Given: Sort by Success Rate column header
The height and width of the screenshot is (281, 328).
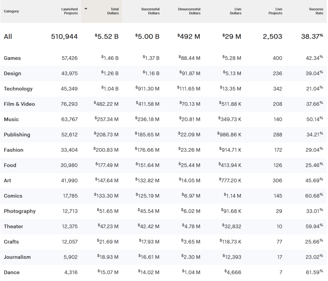Looking at the screenshot, I should [x=316, y=11].
